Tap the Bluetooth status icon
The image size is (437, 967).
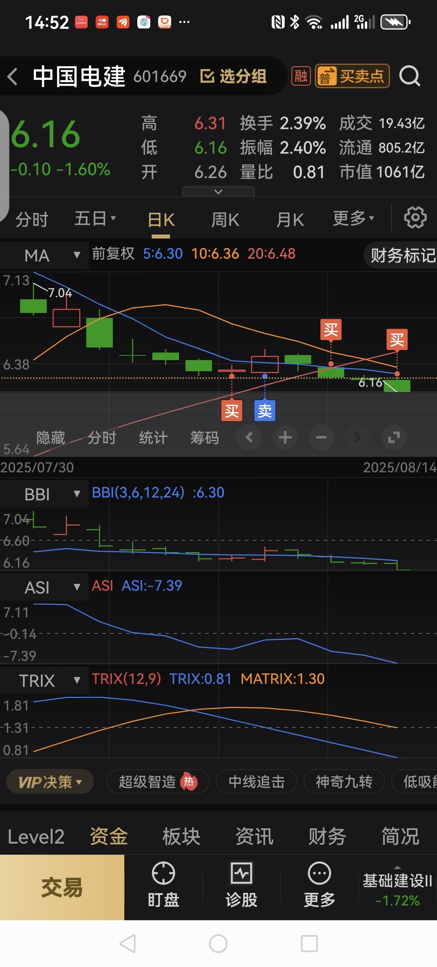295,22
